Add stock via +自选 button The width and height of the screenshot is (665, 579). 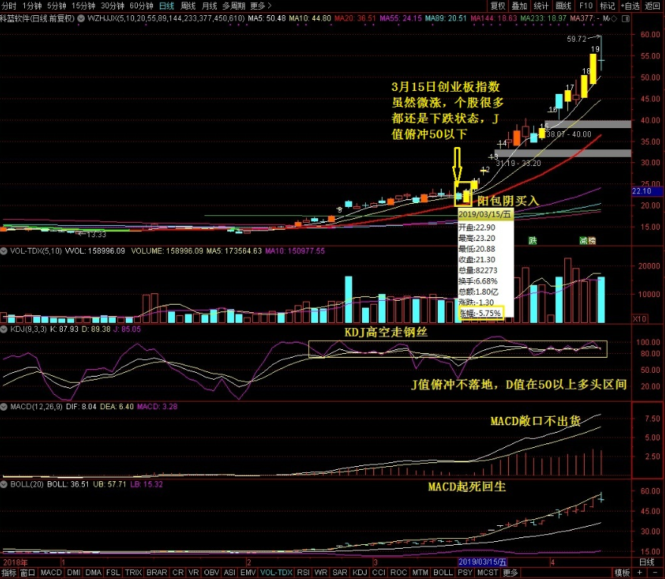[x=630, y=5]
